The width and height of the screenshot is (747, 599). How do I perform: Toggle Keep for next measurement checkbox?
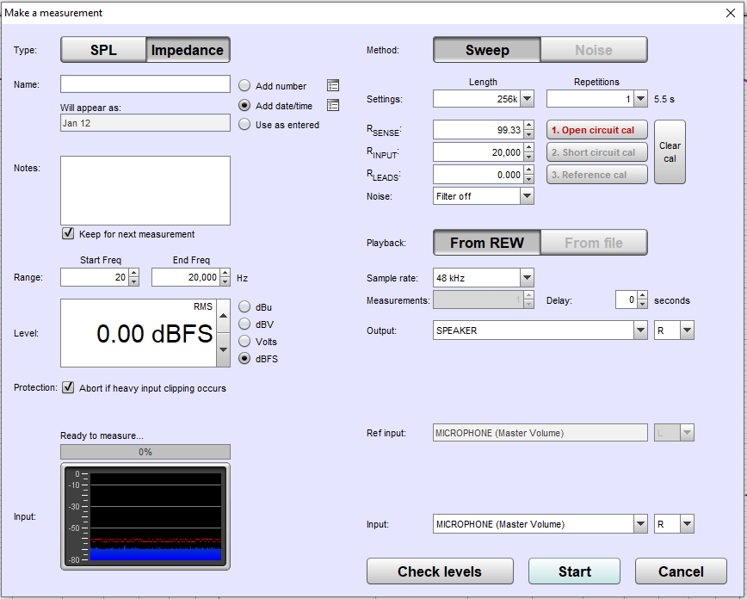tap(68, 233)
